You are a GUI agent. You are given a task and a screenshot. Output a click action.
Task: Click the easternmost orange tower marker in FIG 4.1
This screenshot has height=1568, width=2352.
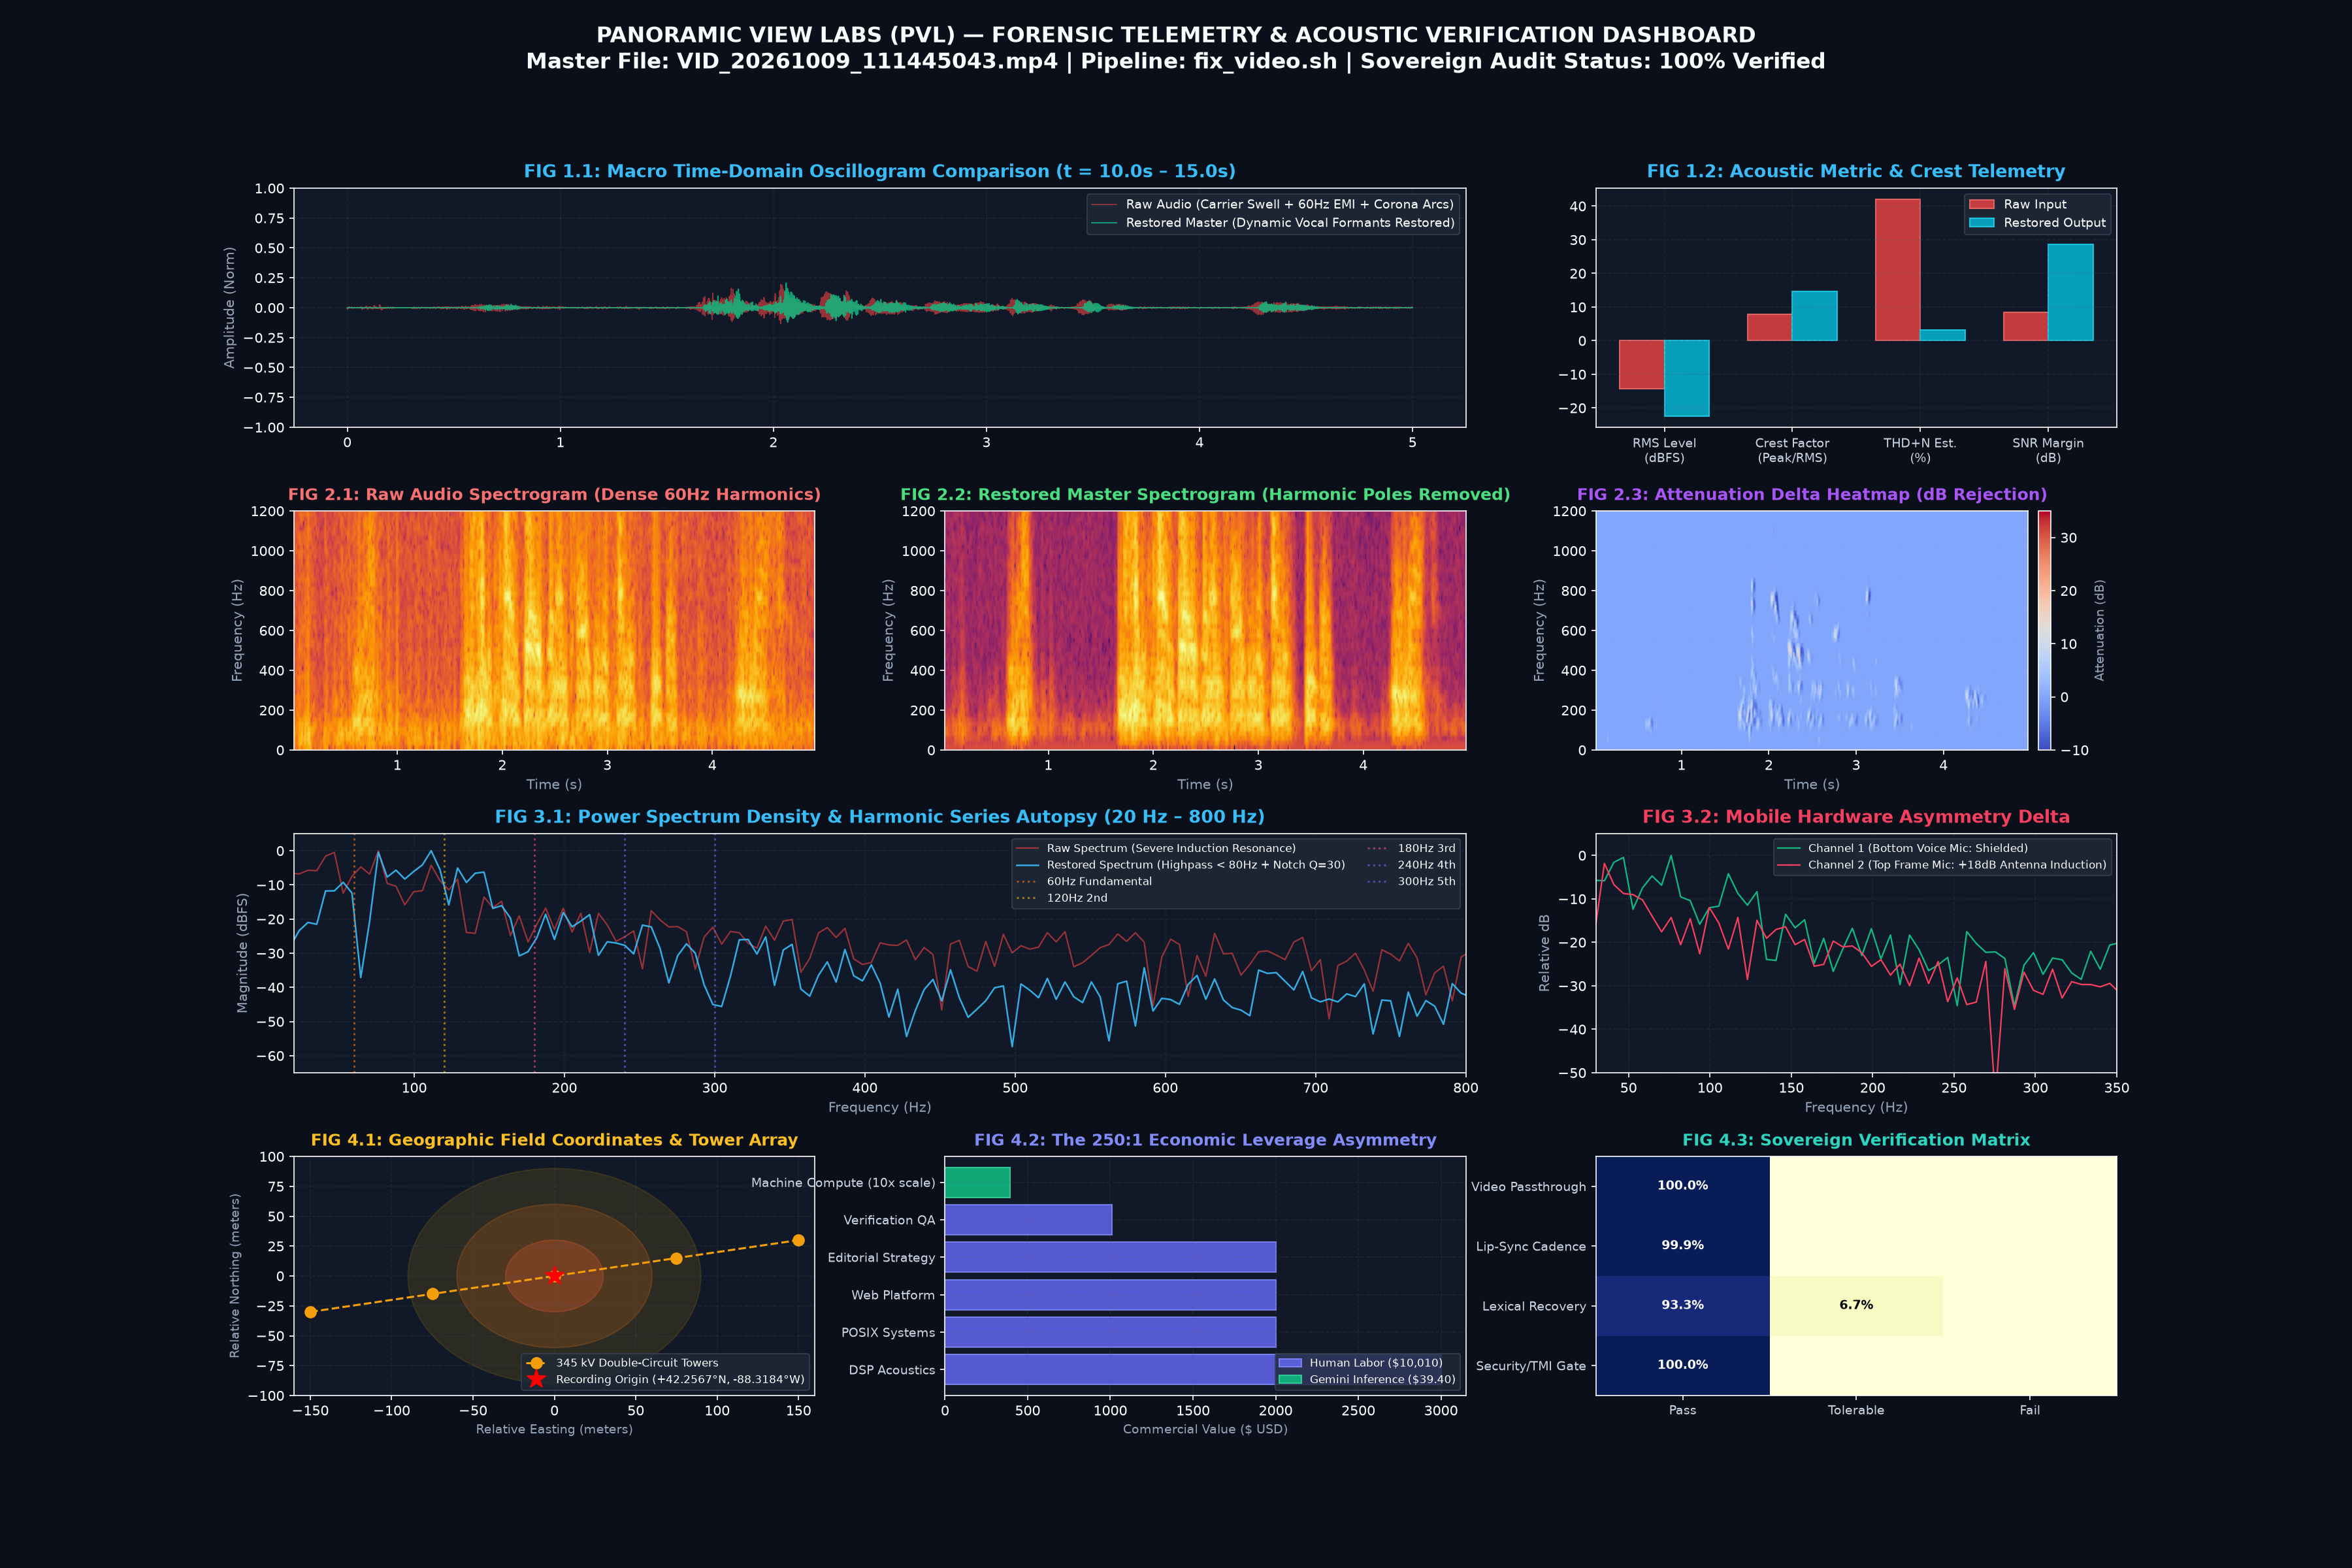798,1240
